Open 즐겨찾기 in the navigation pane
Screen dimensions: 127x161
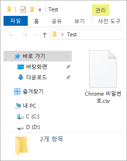tap(33, 91)
